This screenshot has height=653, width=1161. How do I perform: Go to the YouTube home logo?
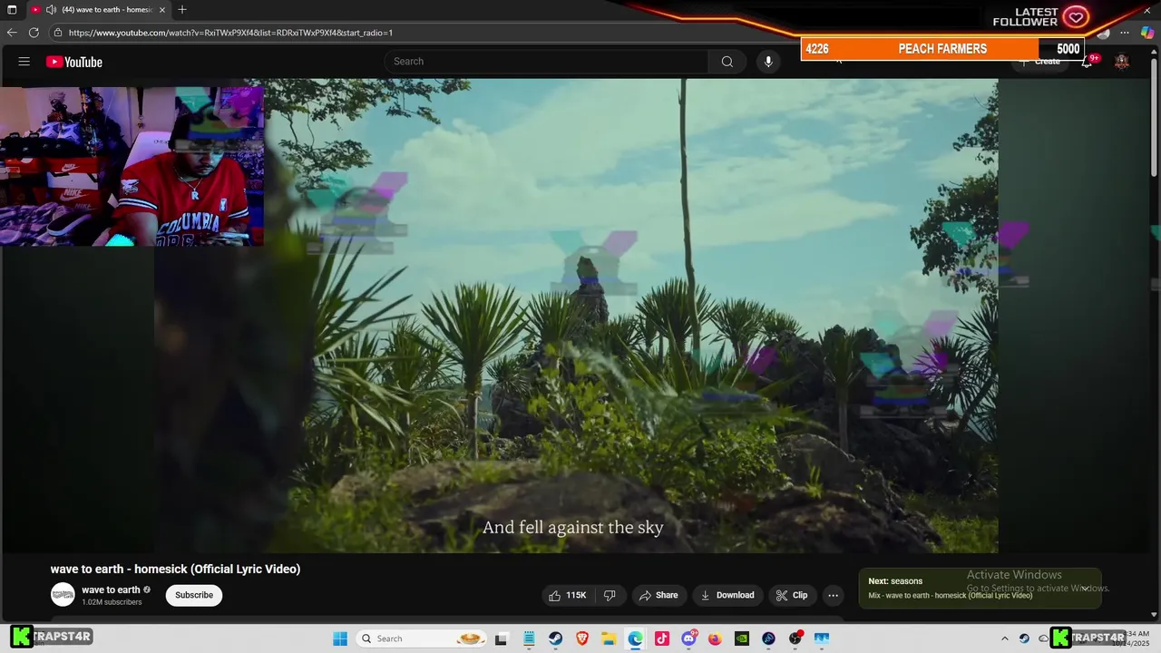point(74,62)
